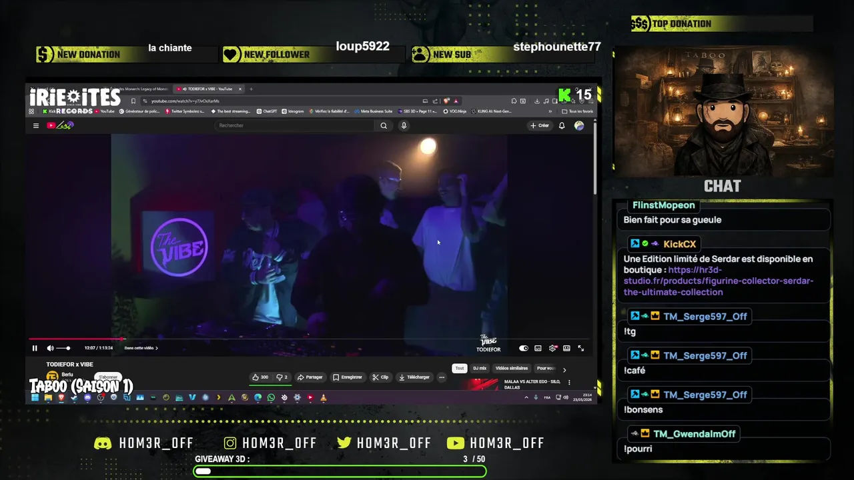Expand hidden system tray icons chevron

pyautogui.click(x=526, y=397)
